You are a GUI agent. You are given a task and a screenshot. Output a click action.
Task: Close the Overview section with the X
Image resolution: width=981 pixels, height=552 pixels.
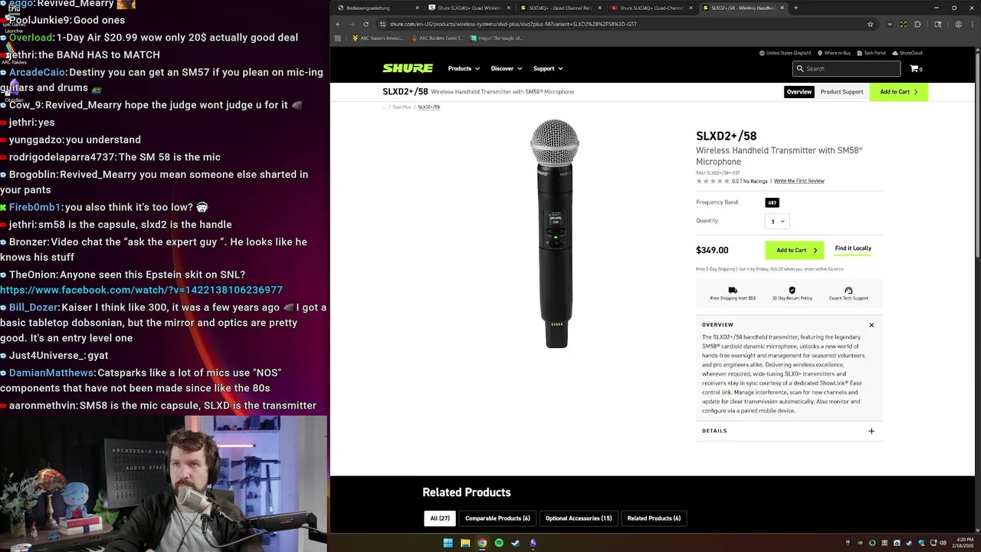pos(871,325)
